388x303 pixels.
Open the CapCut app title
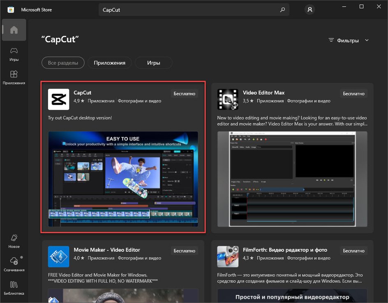coord(82,93)
